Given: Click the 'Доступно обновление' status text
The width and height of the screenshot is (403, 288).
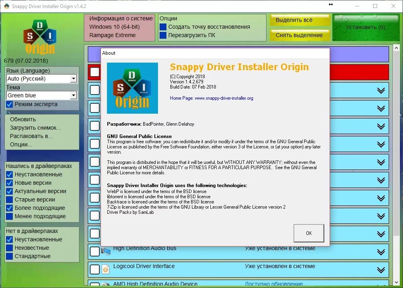Looking at the screenshot, I should point(274,284).
